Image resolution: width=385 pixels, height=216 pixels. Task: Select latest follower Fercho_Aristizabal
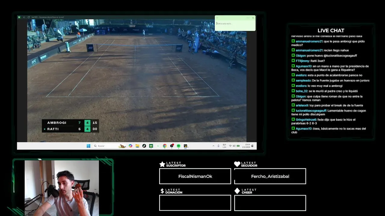(x=270, y=176)
